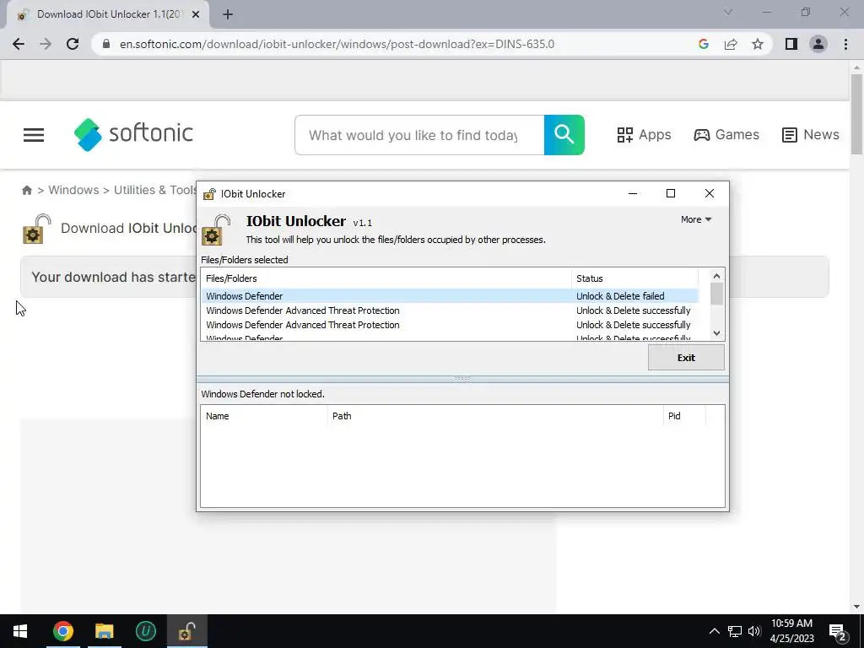The height and width of the screenshot is (648, 864).
Task: Click the Softonic search magnifier button
Action: click(x=564, y=135)
